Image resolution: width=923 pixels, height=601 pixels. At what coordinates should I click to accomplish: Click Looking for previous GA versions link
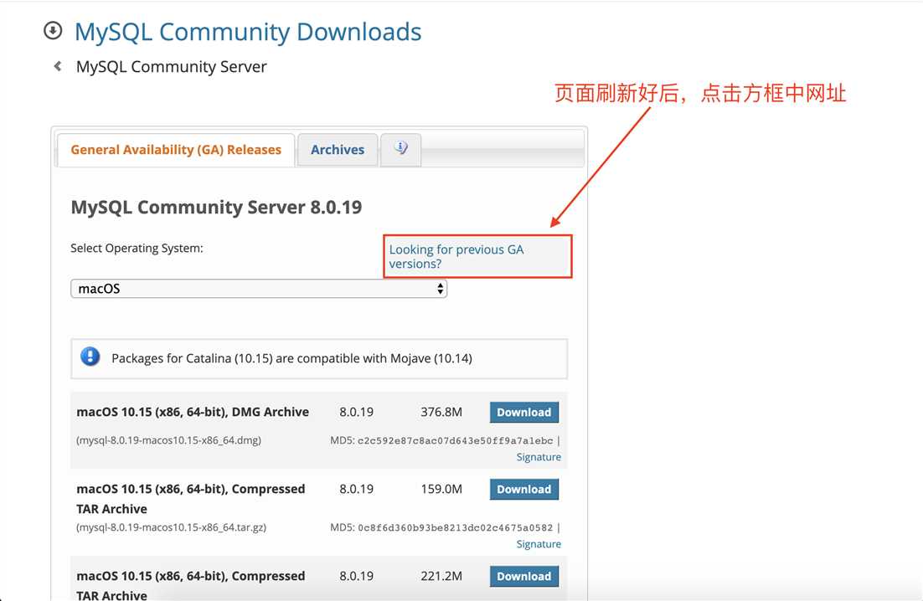coord(456,256)
